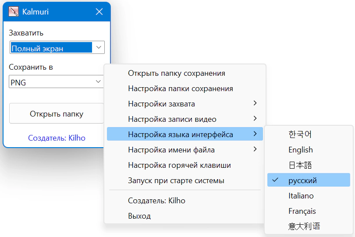This screenshot has width=355, height=237.
Task: Click Создатель: Kilho in the context menu
Action: coord(156,201)
